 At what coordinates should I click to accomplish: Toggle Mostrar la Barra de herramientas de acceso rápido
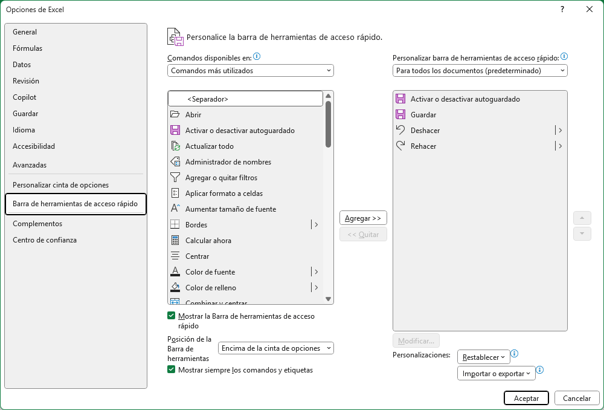pyautogui.click(x=172, y=316)
